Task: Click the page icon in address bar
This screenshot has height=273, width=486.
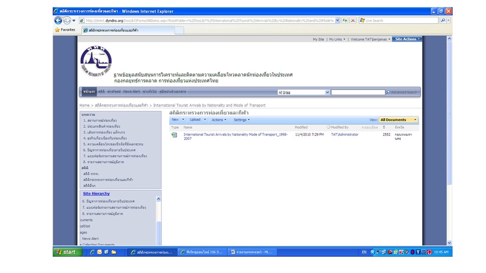Action: click(x=82, y=21)
